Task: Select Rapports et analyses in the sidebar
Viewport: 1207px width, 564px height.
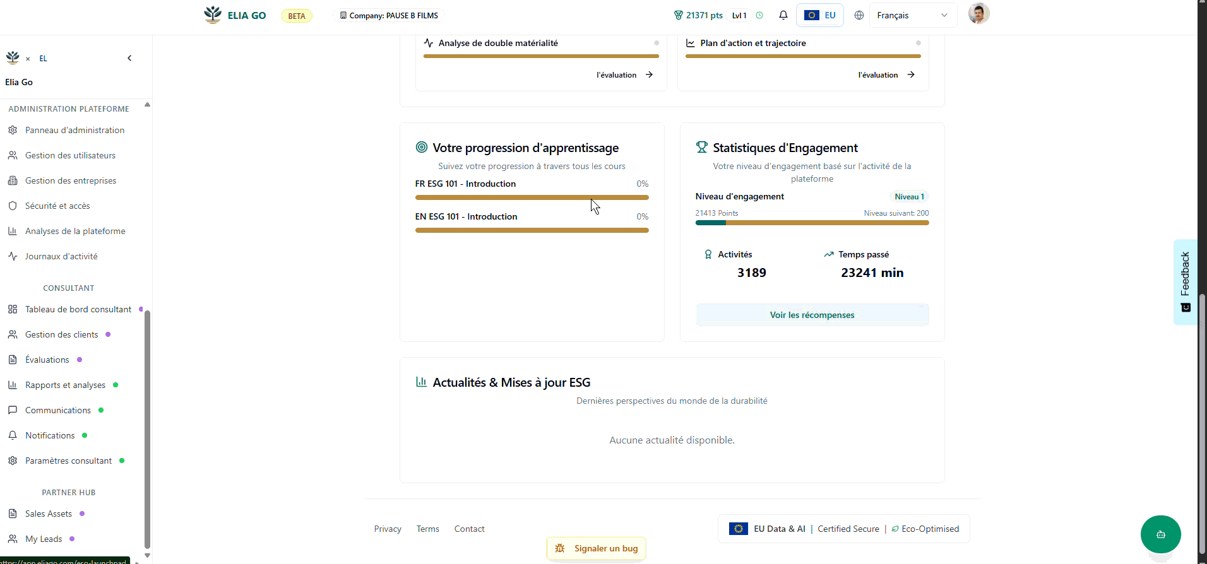Action: tap(65, 385)
